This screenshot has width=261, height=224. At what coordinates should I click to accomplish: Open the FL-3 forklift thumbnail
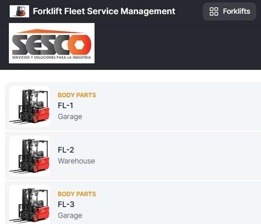tap(29, 204)
